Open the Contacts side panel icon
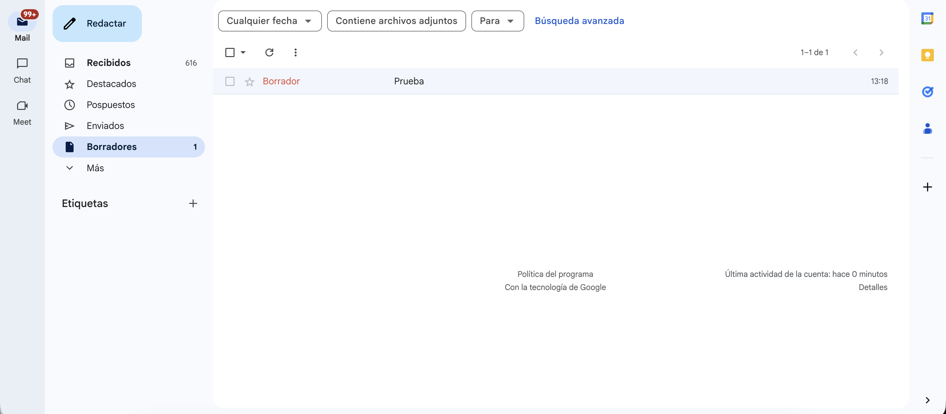This screenshot has height=414, width=946. (x=927, y=128)
